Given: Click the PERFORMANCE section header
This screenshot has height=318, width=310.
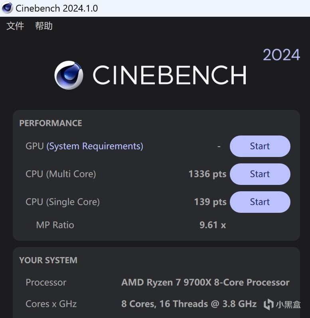Looking at the screenshot, I should [x=51, y=123].
